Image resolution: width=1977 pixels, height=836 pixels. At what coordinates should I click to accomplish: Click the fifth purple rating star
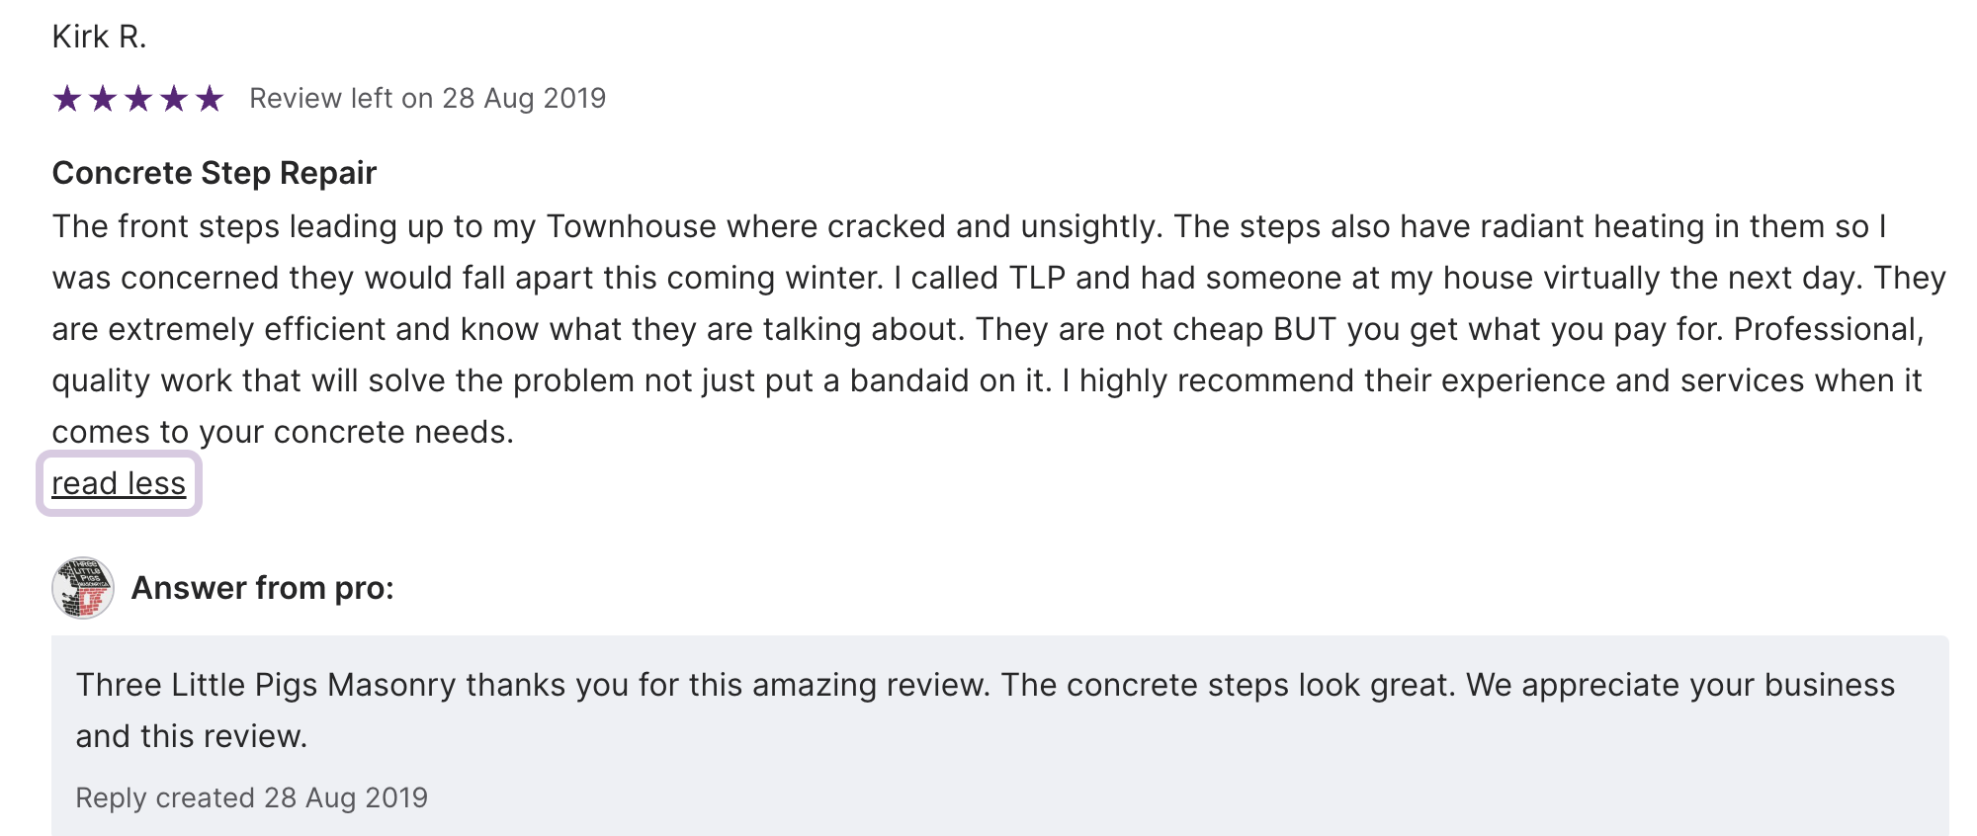point(210,99)
